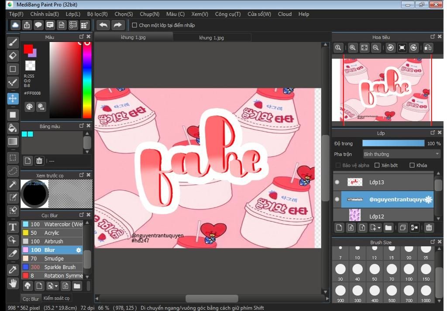Image resolution: width=447 pixels, height=311 pixels.
Task: Select the Sparkle Brush
Action: coord(52,267)
